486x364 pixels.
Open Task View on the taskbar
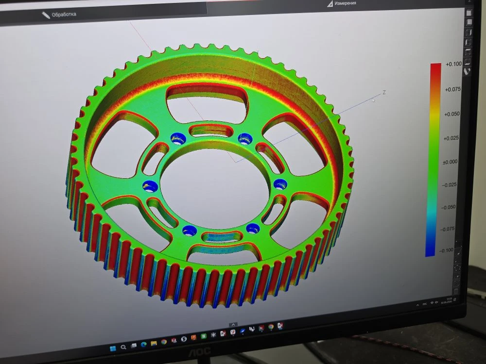click(x=134, y=346)
